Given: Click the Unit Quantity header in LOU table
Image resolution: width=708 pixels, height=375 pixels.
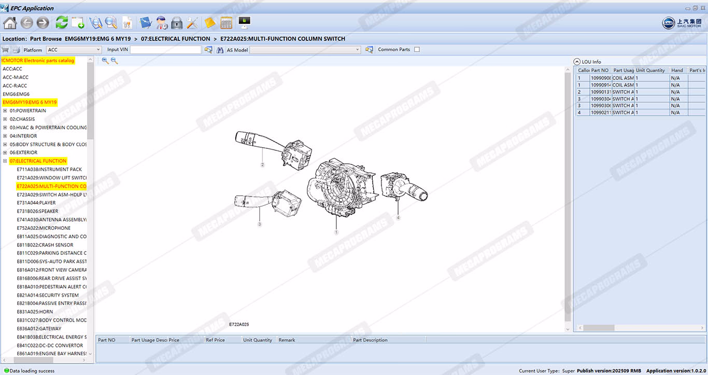Looking at the screenshot, I should (x=650, y=71).
